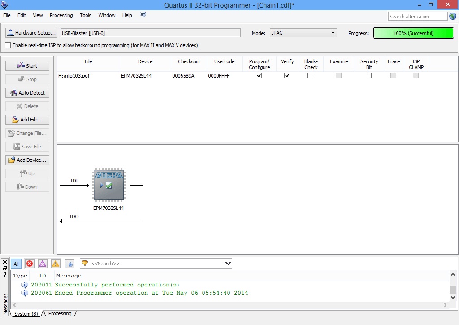
Task: Toggle the Erase checkbox
Action: (394, 76)
